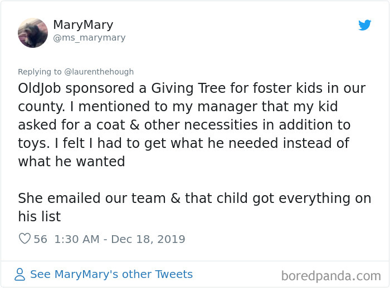Click the Twitter bird logo

[x=365, y=25]
